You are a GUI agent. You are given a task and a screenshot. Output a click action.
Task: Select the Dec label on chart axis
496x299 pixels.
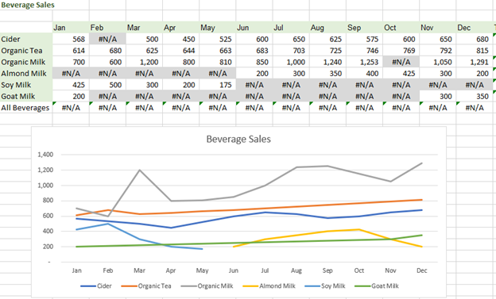(421, 270)
